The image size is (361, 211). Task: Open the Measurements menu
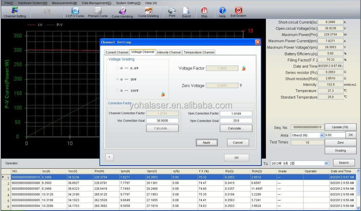pyautogui.click(x=65, y=3)
